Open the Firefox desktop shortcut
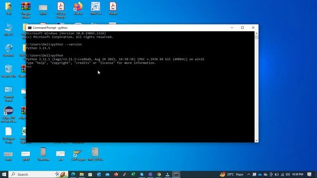 pos(78,8)
